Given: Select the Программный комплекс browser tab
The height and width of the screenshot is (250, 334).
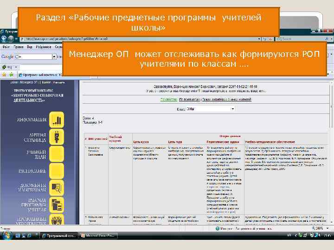Looking at the screenshot, I should click(40, 75).
